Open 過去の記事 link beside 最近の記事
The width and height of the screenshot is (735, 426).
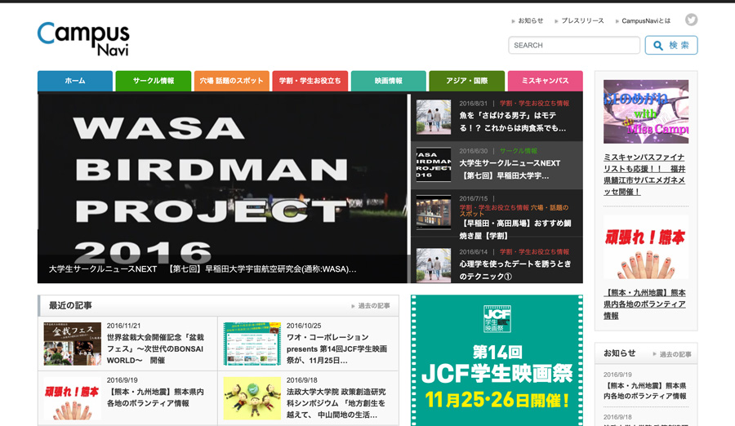point(373,306)
